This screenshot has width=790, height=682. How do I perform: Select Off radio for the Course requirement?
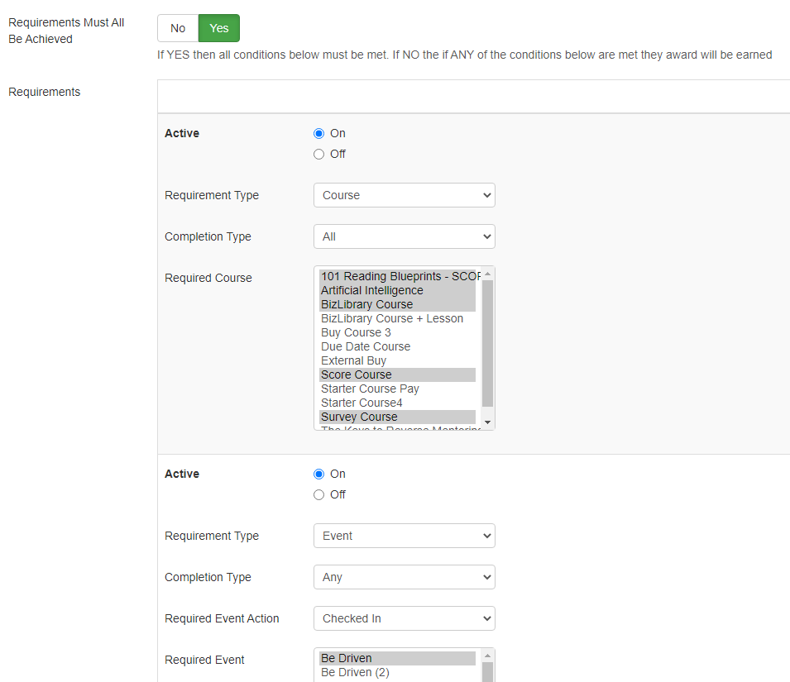pyautogui.click(x=319, y=154)
